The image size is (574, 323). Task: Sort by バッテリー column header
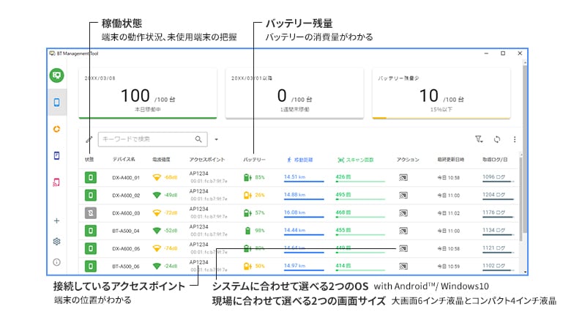tap(253, 159)
